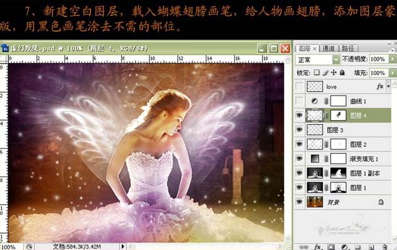Show the love layer visibility box
The height and width of the screenshot is (250, 397).
click(x=299, y=87)
